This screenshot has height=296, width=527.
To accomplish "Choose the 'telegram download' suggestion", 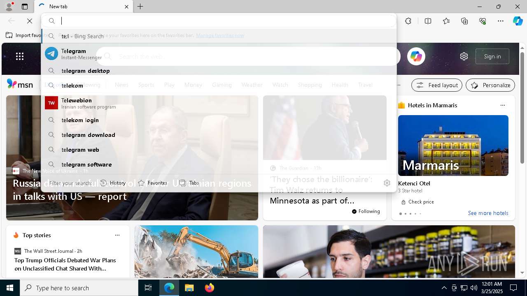I will tap(219, 135).
